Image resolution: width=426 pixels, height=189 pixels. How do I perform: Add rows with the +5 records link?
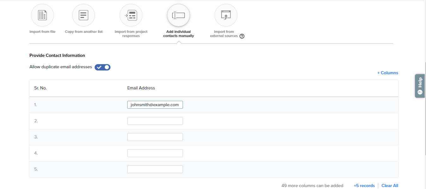[364, 186]
